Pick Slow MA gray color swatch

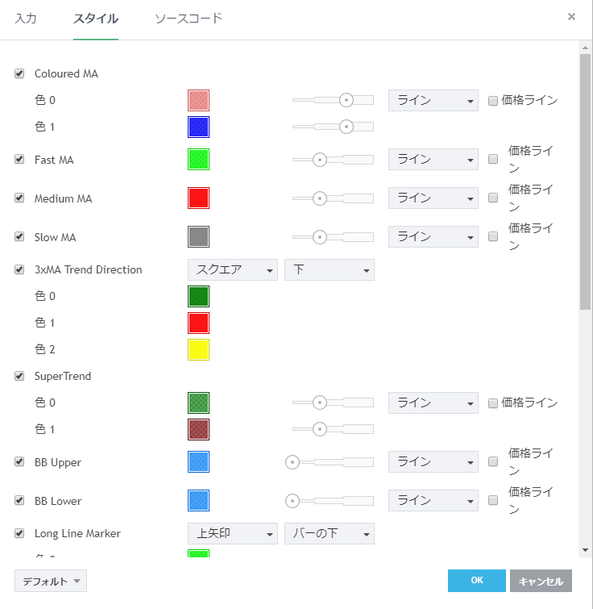pos(198,237)
